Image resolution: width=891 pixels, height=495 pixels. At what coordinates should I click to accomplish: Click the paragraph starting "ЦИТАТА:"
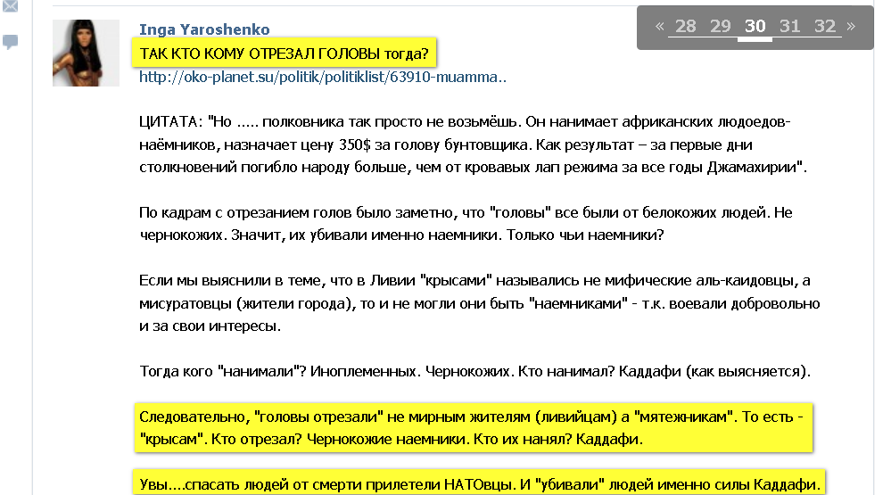point(474,144)
